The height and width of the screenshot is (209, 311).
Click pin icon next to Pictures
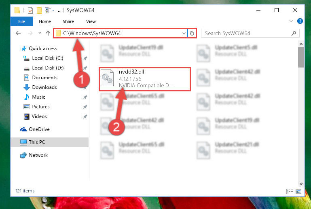[x=85, y=107]
